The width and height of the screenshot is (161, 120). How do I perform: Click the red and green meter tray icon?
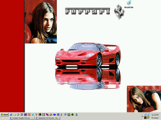click(145, 118)
